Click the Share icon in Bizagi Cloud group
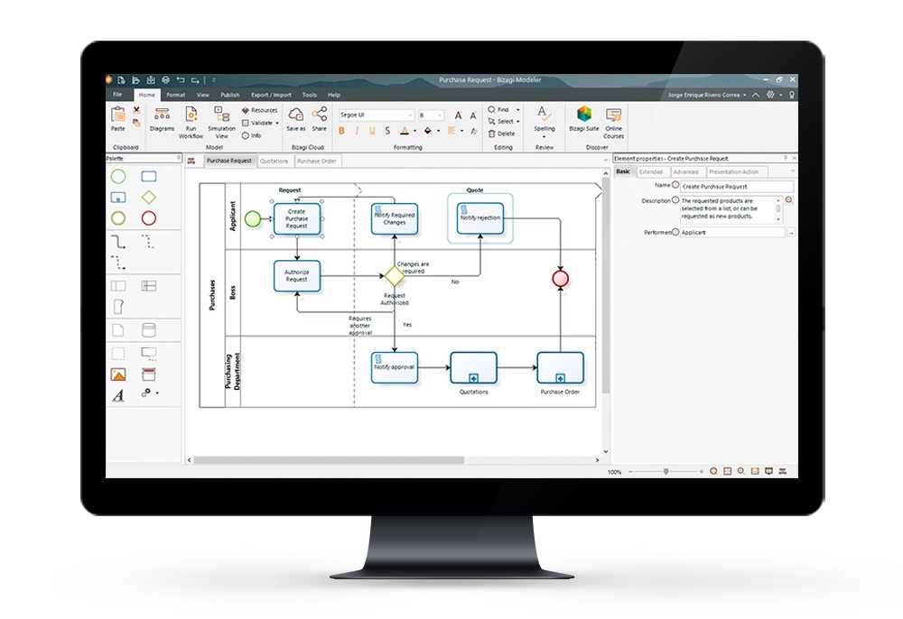This screenshot has height=619, width=903. (320, 119)
